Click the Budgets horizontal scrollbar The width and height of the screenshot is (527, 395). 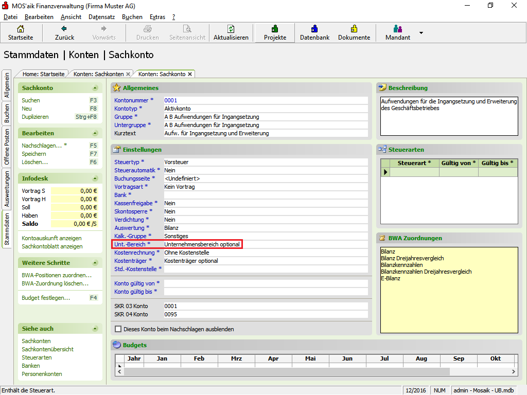point(287,371)
